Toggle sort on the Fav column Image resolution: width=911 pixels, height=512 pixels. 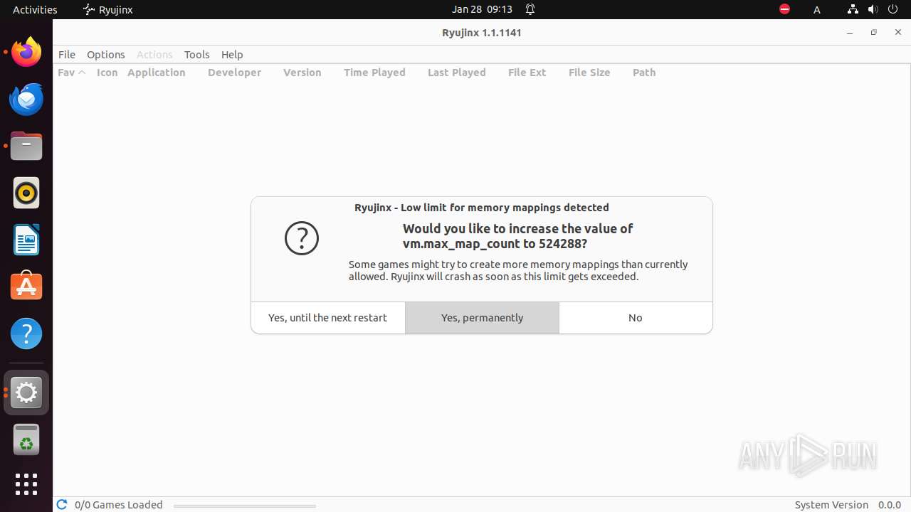pyautogui.click(x=71, y=73)
